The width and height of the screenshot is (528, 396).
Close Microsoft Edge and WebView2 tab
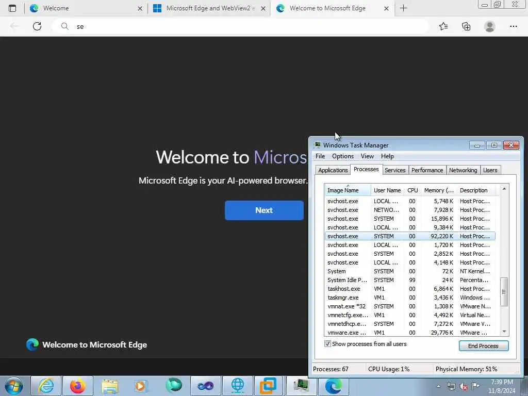pyautogui.click(x=263, y=8)
